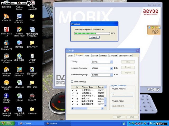Click the 取消 cancel button in Settings
Image resolution: width=169 pixels, height=126 pixels.
(x=132, y=117)
